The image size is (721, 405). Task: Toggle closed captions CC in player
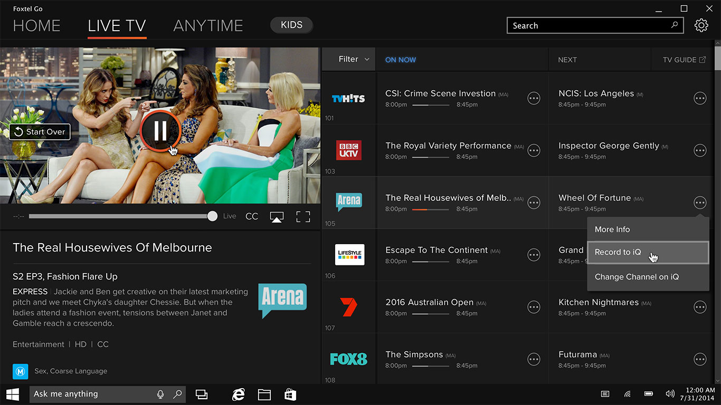click(x=252, y=216)
